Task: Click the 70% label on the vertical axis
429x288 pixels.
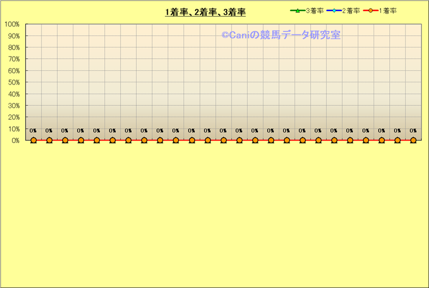Action: [13, 59]
